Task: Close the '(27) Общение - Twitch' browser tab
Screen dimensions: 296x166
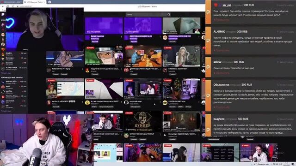Action: click(44, 2)
